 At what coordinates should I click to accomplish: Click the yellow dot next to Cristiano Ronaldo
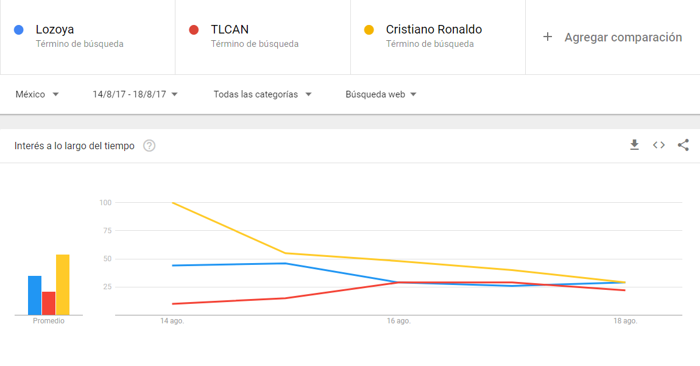pos(369,30)
